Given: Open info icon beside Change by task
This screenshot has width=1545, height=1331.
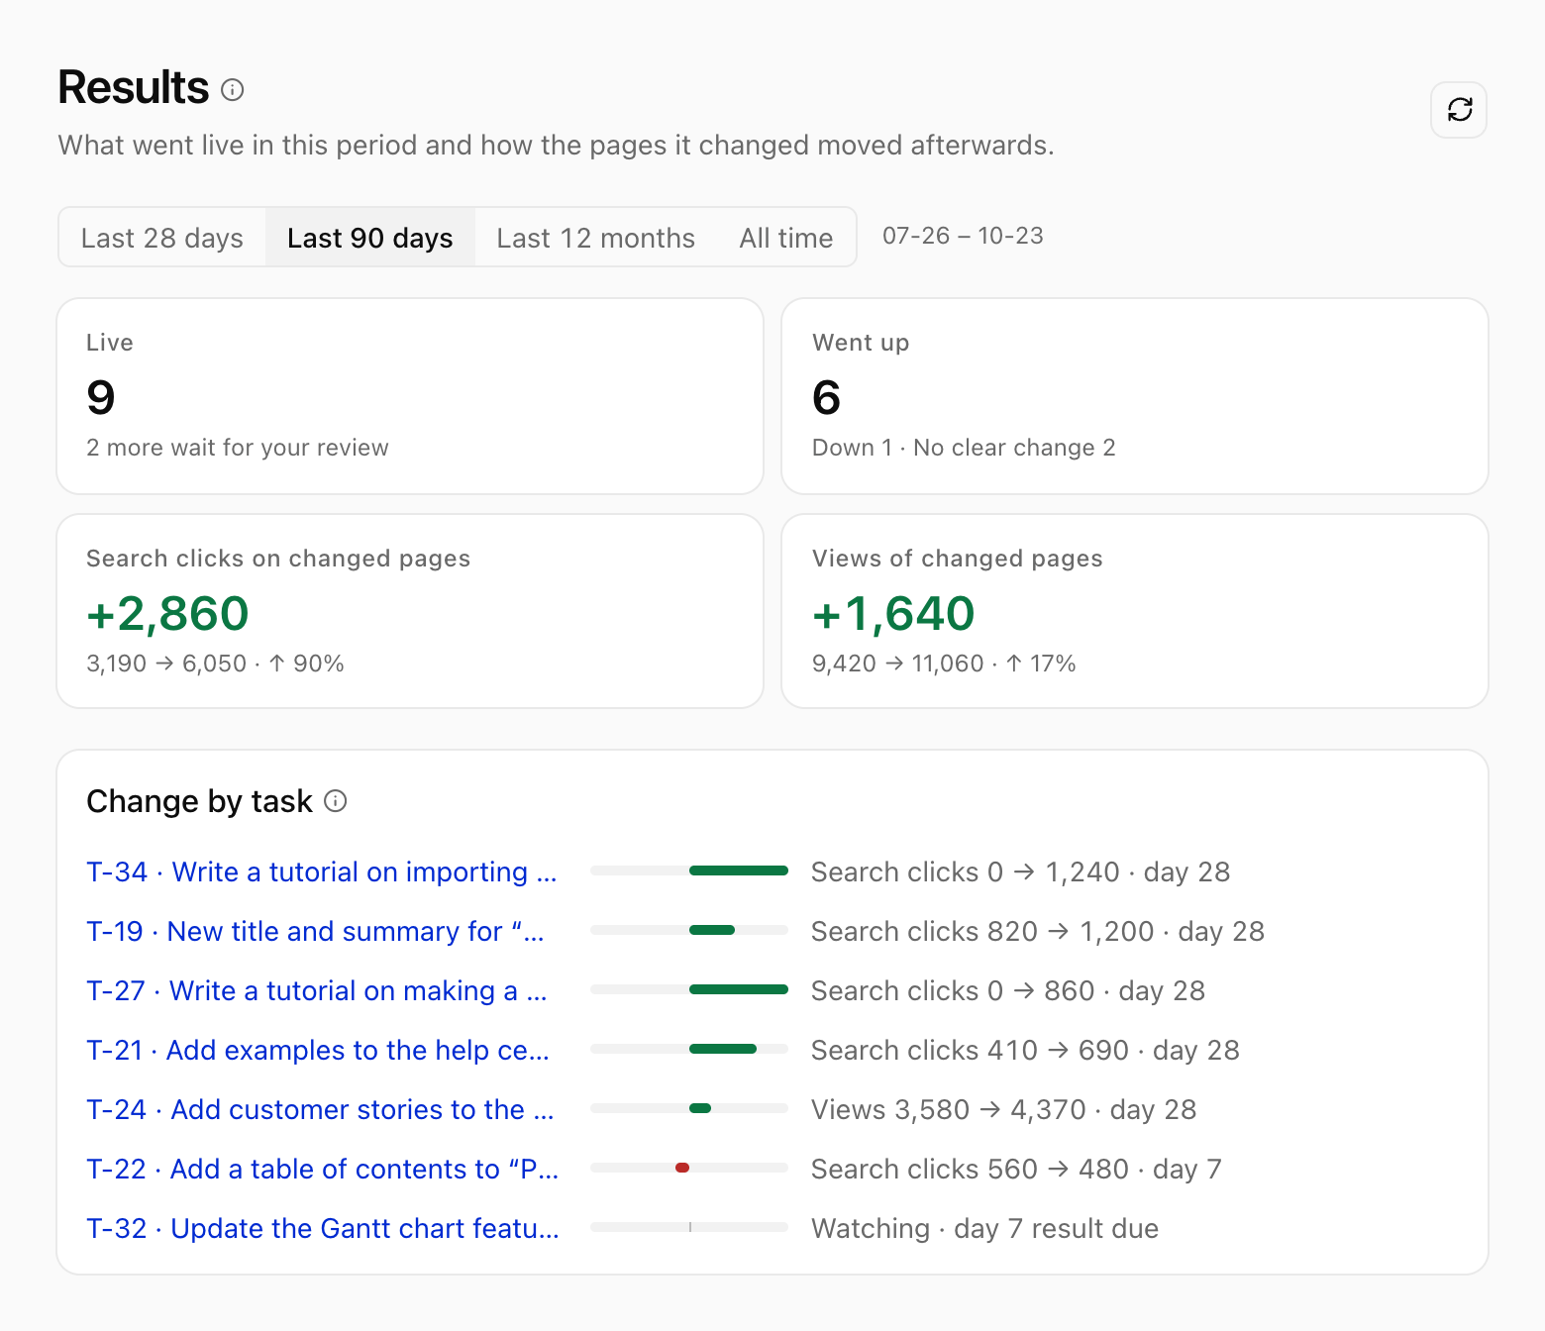Looking at the screenshot, I should point(336,801).
